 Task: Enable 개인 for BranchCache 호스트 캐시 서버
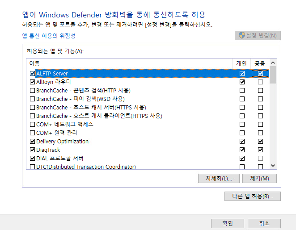[242, 108]
